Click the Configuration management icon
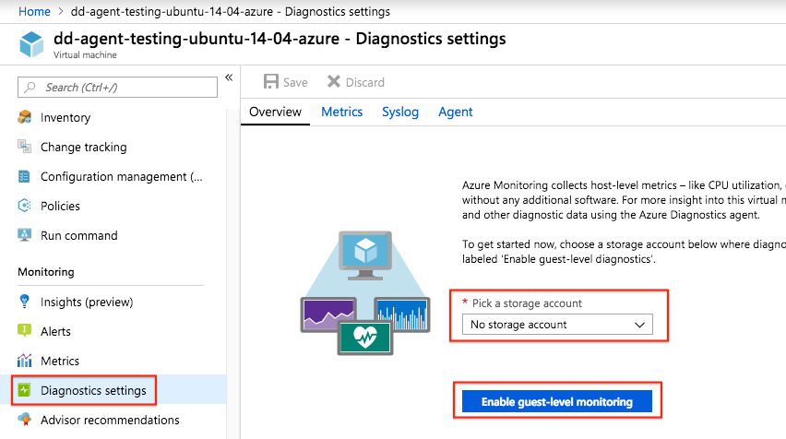 24,176
